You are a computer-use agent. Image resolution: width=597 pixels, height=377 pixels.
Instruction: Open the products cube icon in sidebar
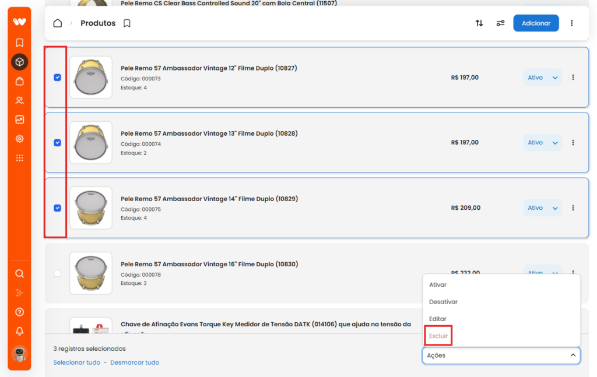[19, 62]
